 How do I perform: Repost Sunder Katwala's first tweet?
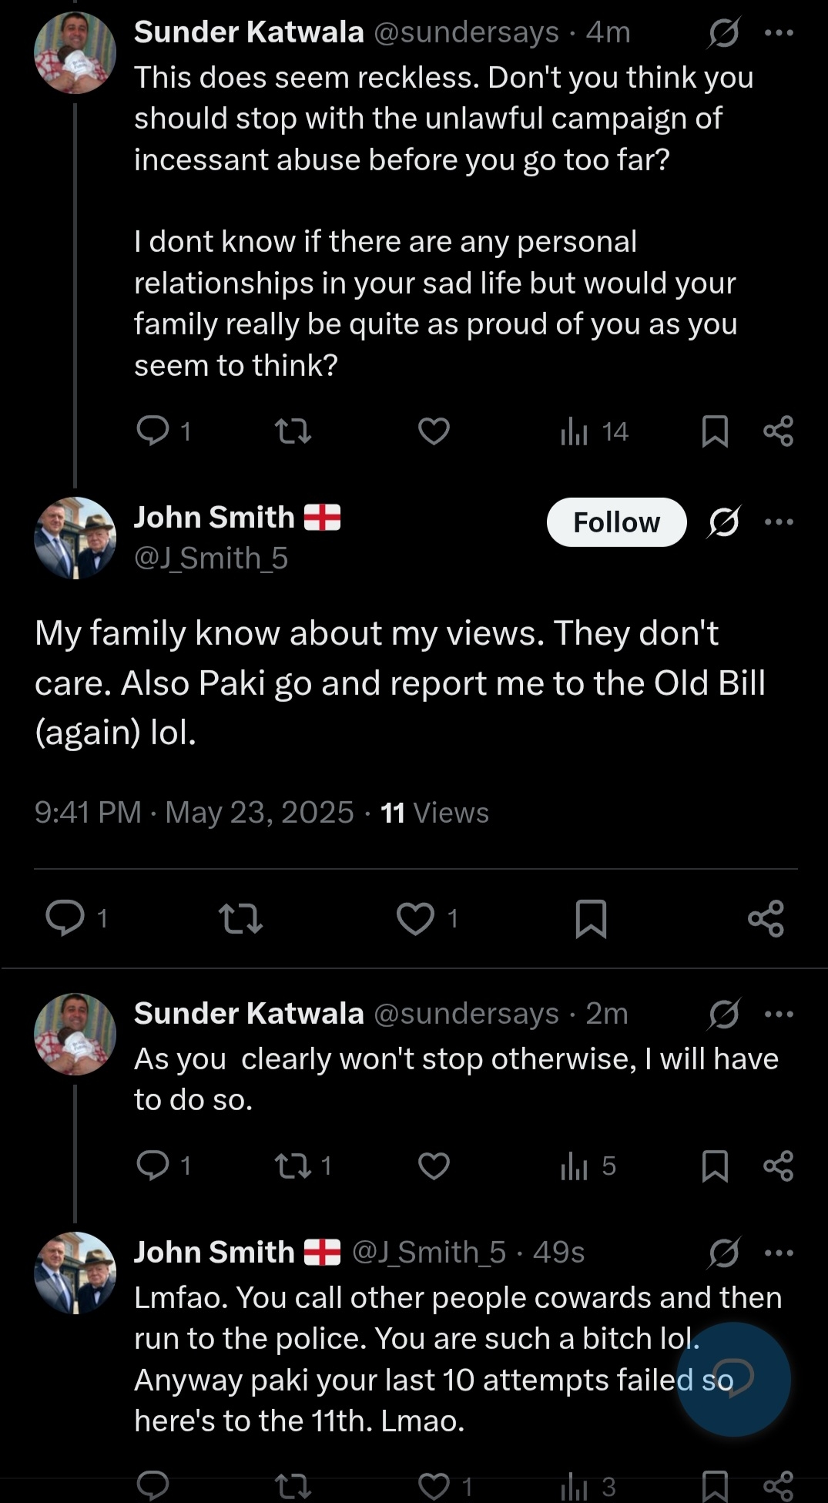pyautogui.click(x=293, y=431)
